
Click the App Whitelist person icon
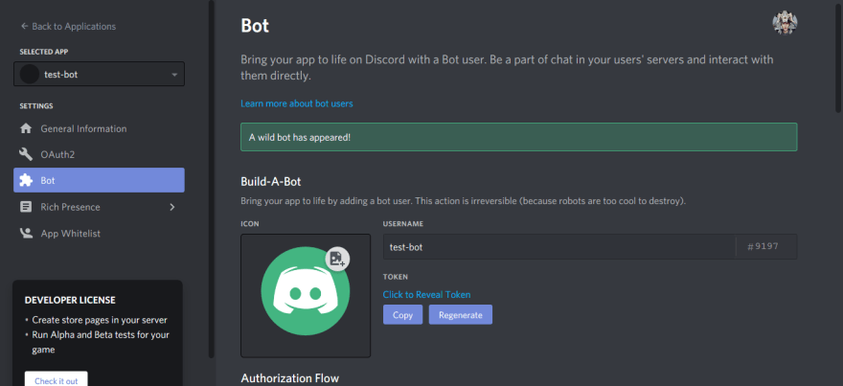tap(25, 234)
